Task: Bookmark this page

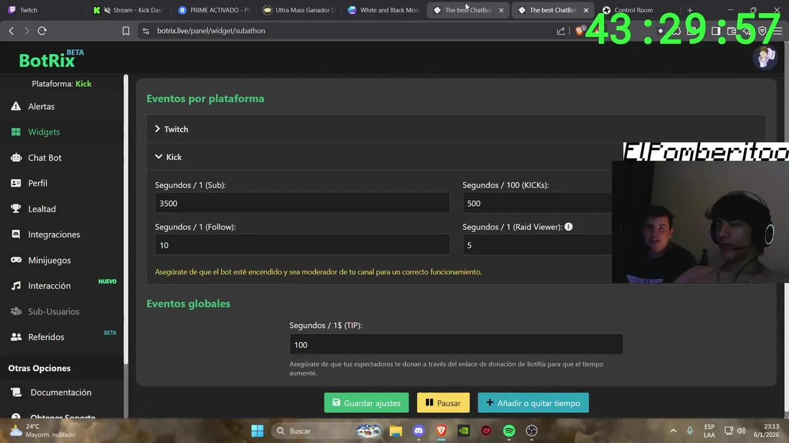Action: click(126, 31)
